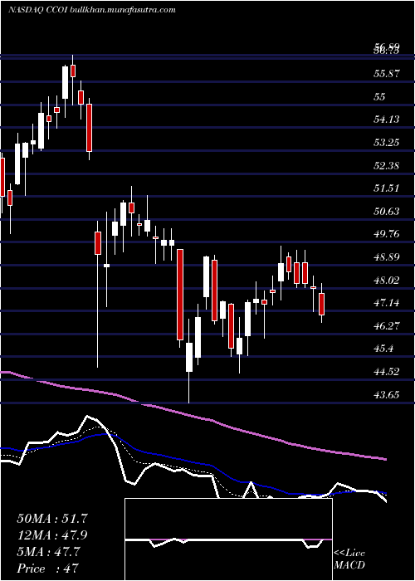This screenshot has width=415, height=581.
Task: Click the 54.13 price axis label
Action: coord(387,120)
